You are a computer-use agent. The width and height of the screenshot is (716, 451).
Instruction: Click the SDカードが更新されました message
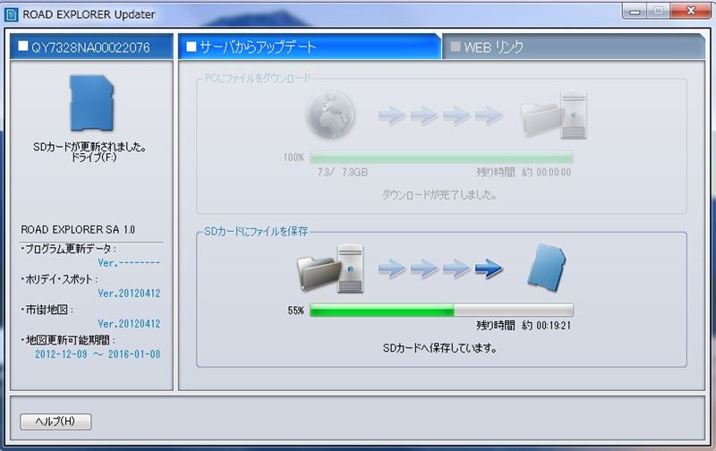90,147
